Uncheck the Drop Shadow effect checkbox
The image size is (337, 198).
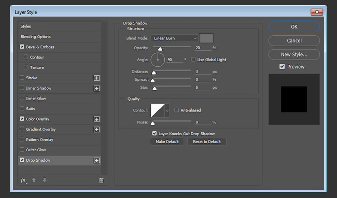pyautogui.click(x=22, y=160)
